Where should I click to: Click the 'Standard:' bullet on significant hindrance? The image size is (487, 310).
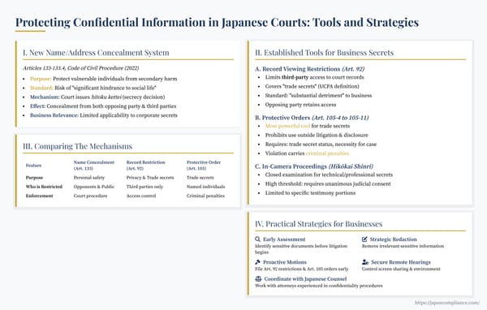tap(93, 88)
